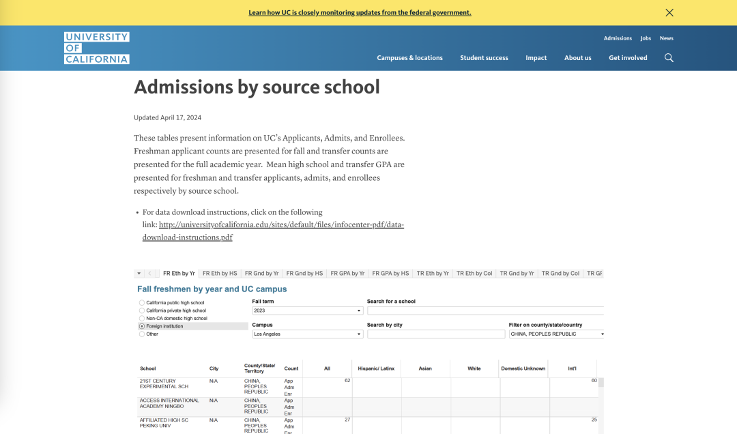Go to the News link

(x=667, y=38)
